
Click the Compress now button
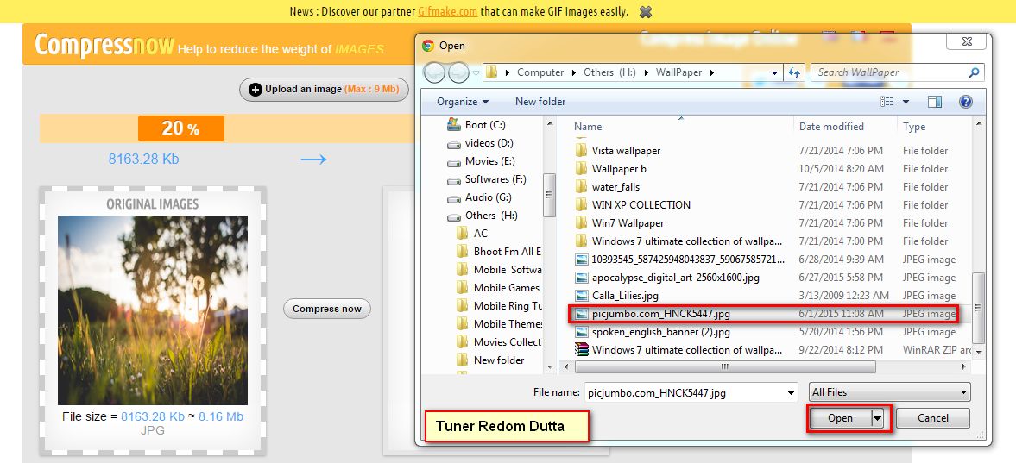tap(326, 309)
